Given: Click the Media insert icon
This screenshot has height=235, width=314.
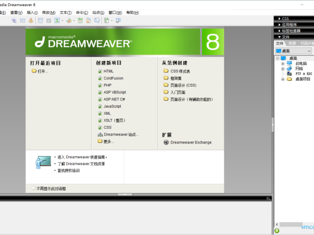Looking at the screenshot, I should coord(69,21).
